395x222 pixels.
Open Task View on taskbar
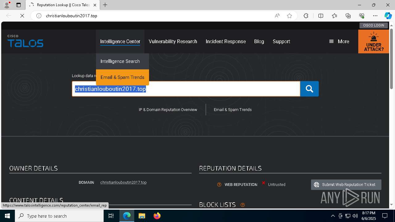coord(111,216)
